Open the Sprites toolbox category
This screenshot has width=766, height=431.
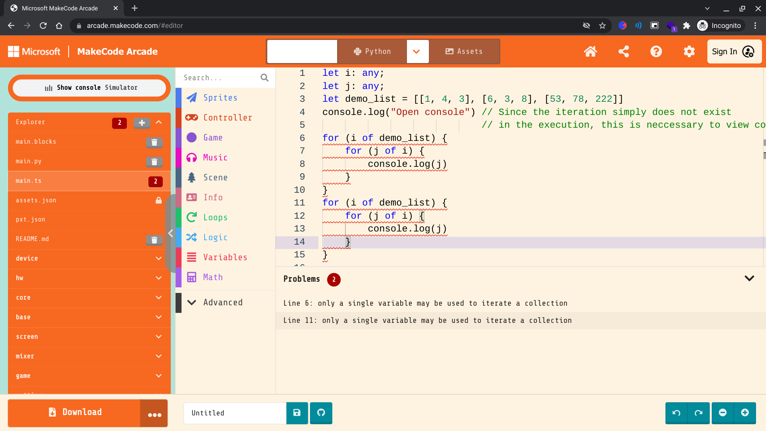(x=220, y=98)
